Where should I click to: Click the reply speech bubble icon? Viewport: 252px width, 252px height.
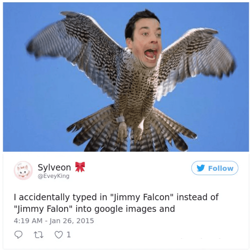pos(18,234)
